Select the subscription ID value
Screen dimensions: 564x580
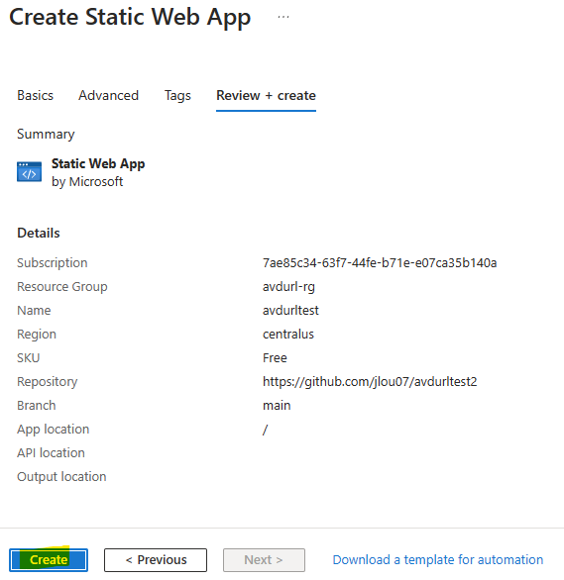[380, 262]
